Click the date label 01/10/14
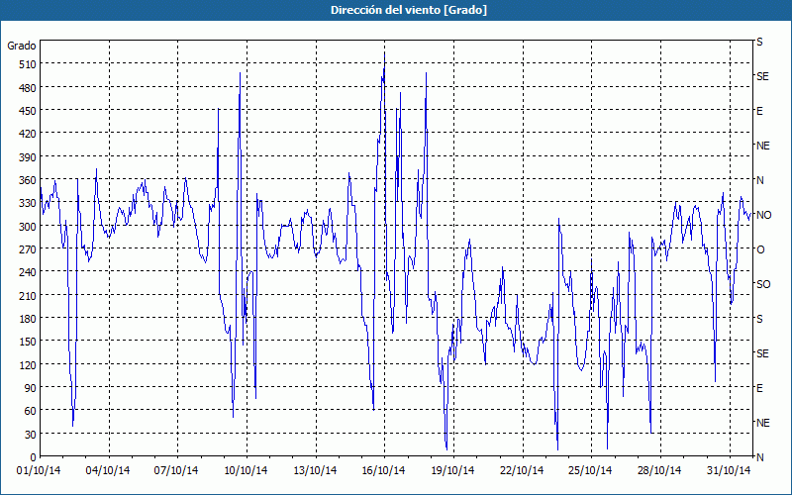 (39, 471)
